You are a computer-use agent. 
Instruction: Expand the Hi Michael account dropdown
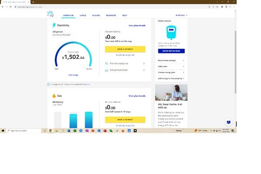point(181,15)
